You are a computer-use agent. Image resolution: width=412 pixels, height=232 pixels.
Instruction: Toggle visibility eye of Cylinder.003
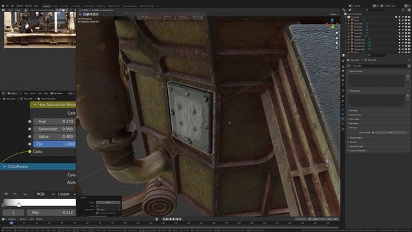pyautogui.click(x=402, y=46)
